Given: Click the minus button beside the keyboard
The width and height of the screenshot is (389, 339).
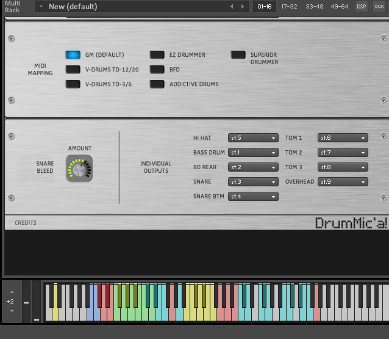Looking at the screenshot, I should (x=26, y=302).
